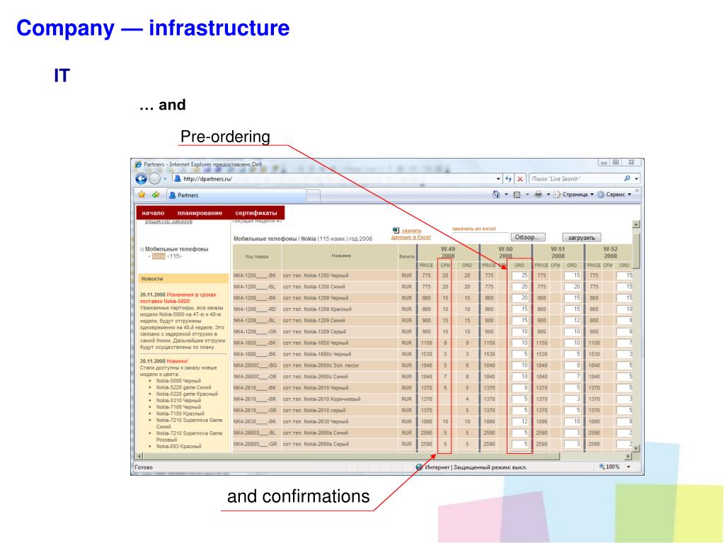Collapse the Мобильные телефоны tree node
724x543 pixels.
(x=142, y=249)
